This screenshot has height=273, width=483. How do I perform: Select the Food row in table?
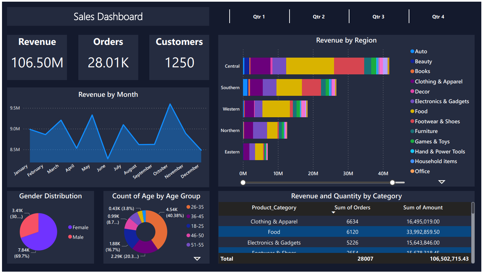(x=344, y=232)
